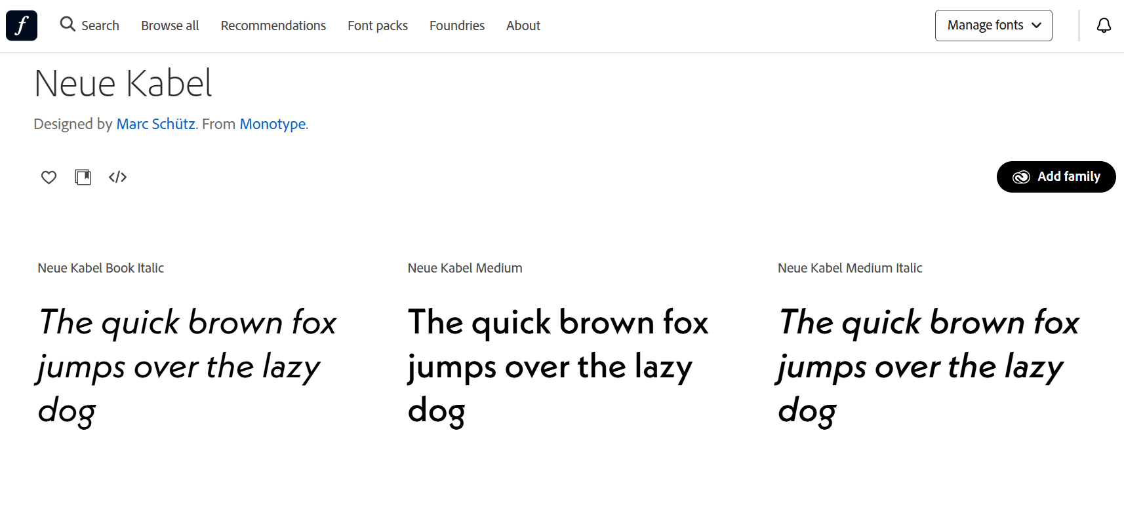Open the notifications bell
This screenshot has width=1124, height=511.
[1104, 26]
